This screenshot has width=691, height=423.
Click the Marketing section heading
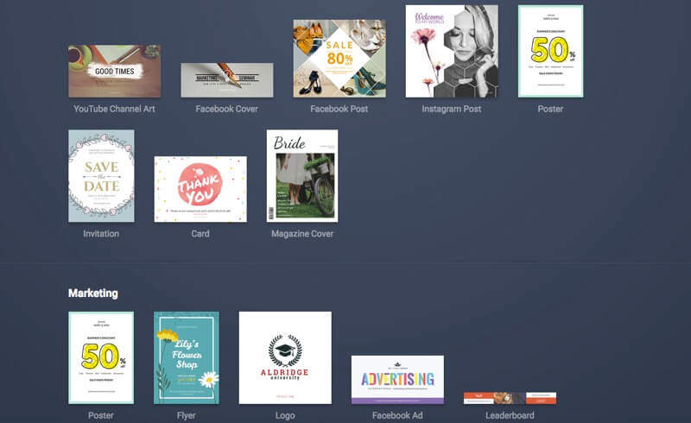(93, 293)
